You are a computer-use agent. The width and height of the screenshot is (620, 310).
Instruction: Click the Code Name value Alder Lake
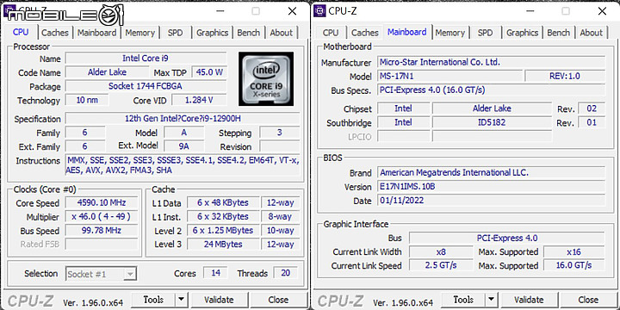(107, 72)
